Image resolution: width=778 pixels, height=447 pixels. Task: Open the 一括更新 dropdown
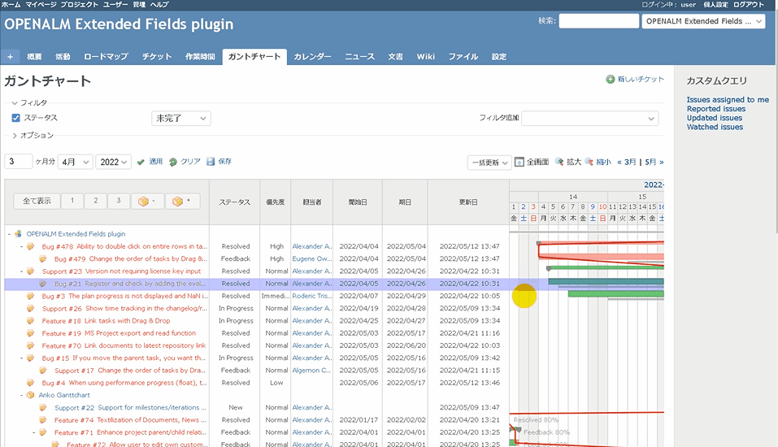489,163
